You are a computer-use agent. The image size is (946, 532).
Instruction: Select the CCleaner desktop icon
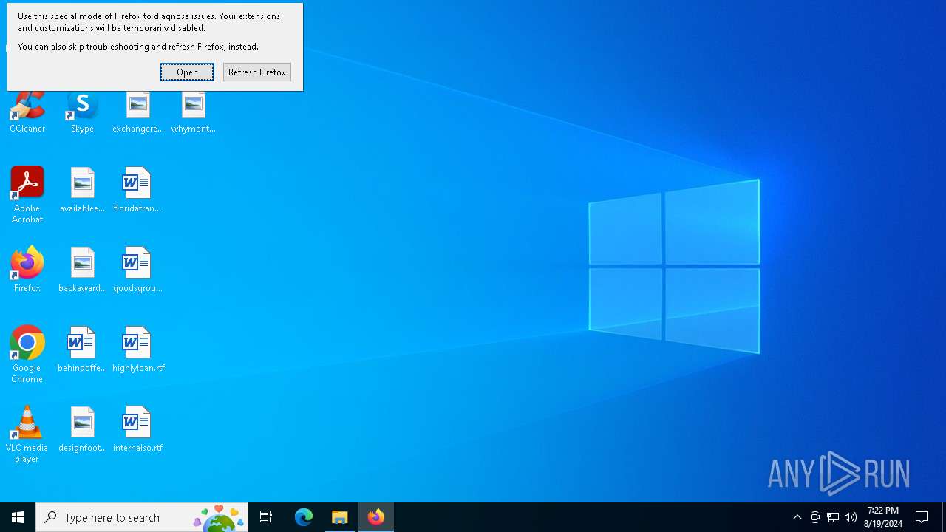[27, 112]
